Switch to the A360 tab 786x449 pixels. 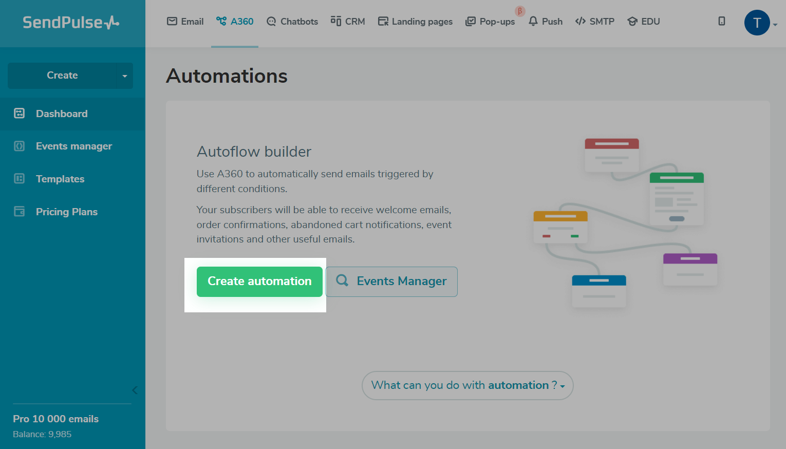235,22
